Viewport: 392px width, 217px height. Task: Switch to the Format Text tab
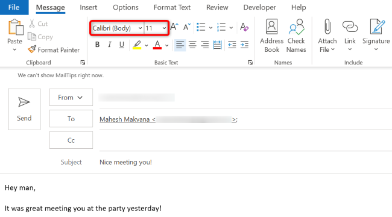tap(172, 7)
